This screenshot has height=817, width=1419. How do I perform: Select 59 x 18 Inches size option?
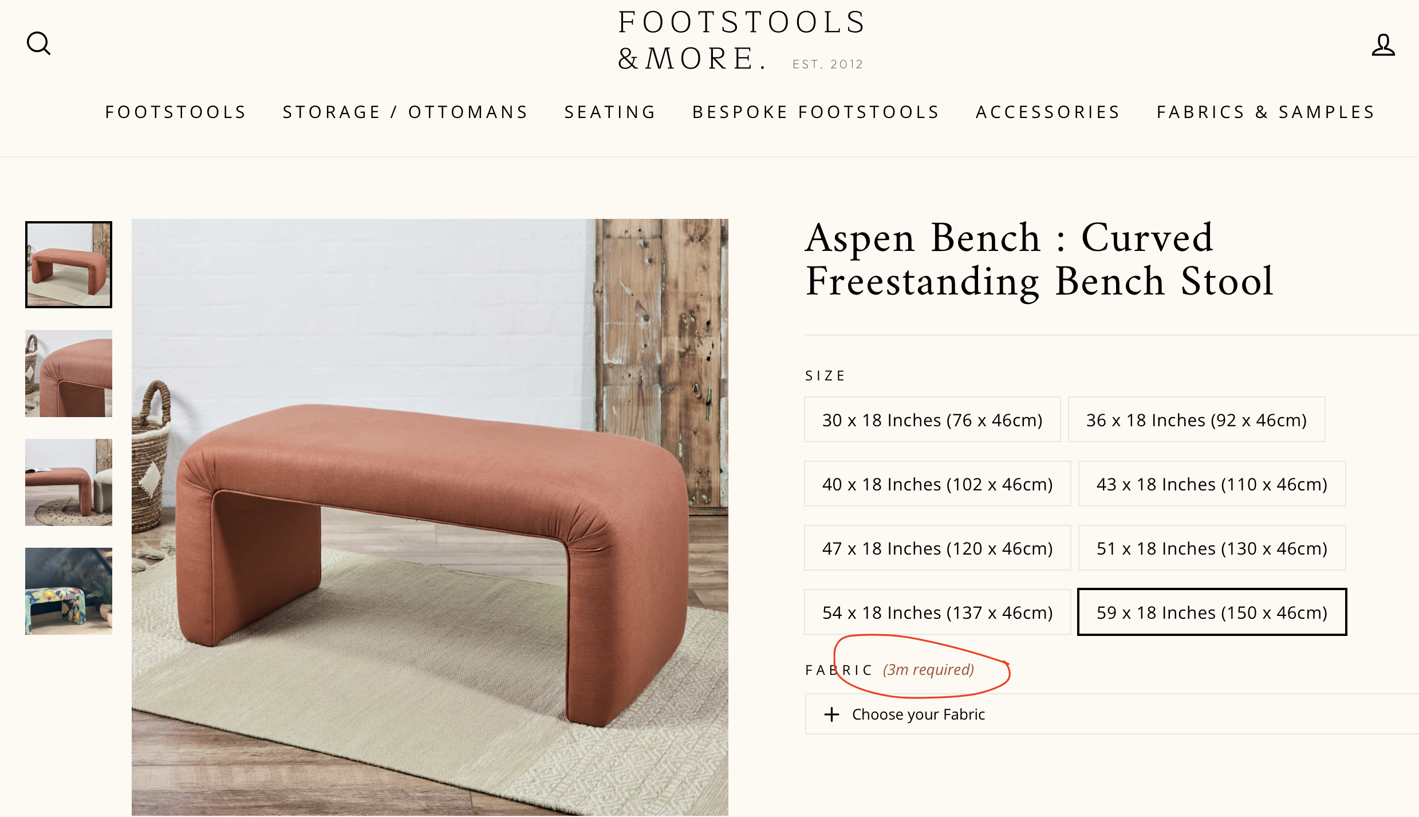pyautogui.click(x=1212, y=612)
